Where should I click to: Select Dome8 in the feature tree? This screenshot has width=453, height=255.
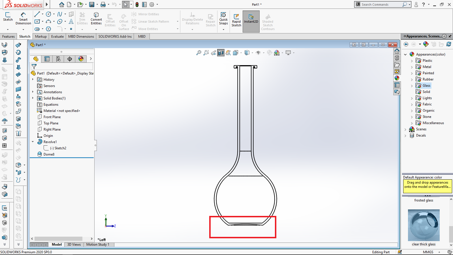click(49, 154)
